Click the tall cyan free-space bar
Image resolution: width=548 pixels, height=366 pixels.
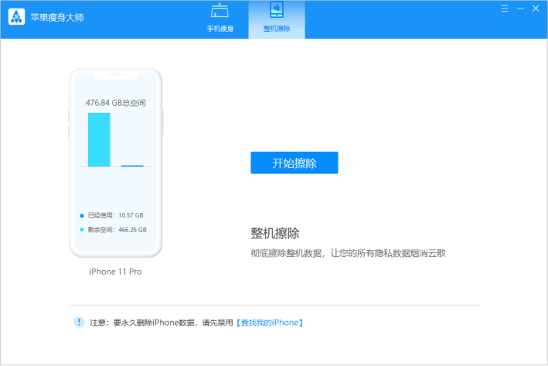coord(99,139)
